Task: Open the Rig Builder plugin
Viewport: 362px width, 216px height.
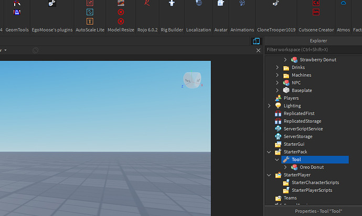Action: (172, 3)
